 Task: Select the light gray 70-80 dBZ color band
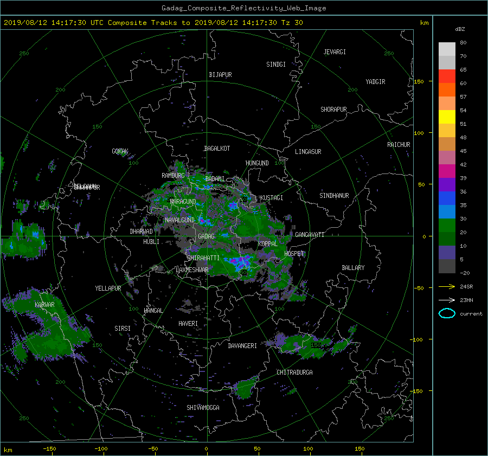(x=447, y=49)
